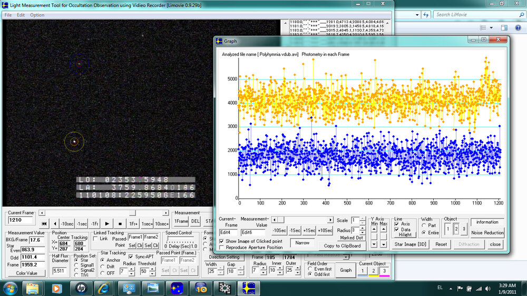Stop the video playback

click(120, 223)
